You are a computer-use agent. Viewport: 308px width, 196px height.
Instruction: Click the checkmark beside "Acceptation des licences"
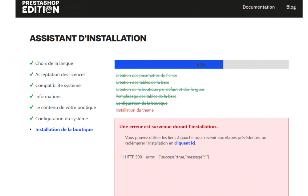(x=31, y=74)
